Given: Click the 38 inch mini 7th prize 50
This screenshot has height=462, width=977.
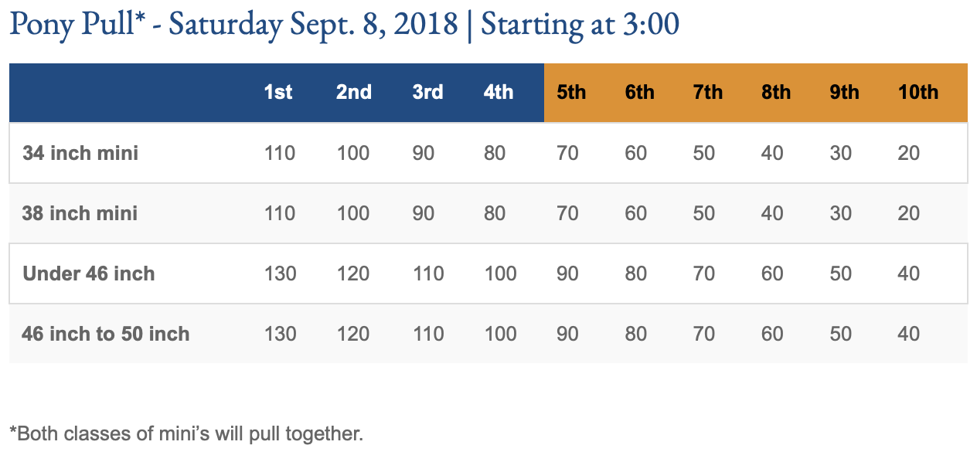Looking at the screenshot, I should 704,213.
